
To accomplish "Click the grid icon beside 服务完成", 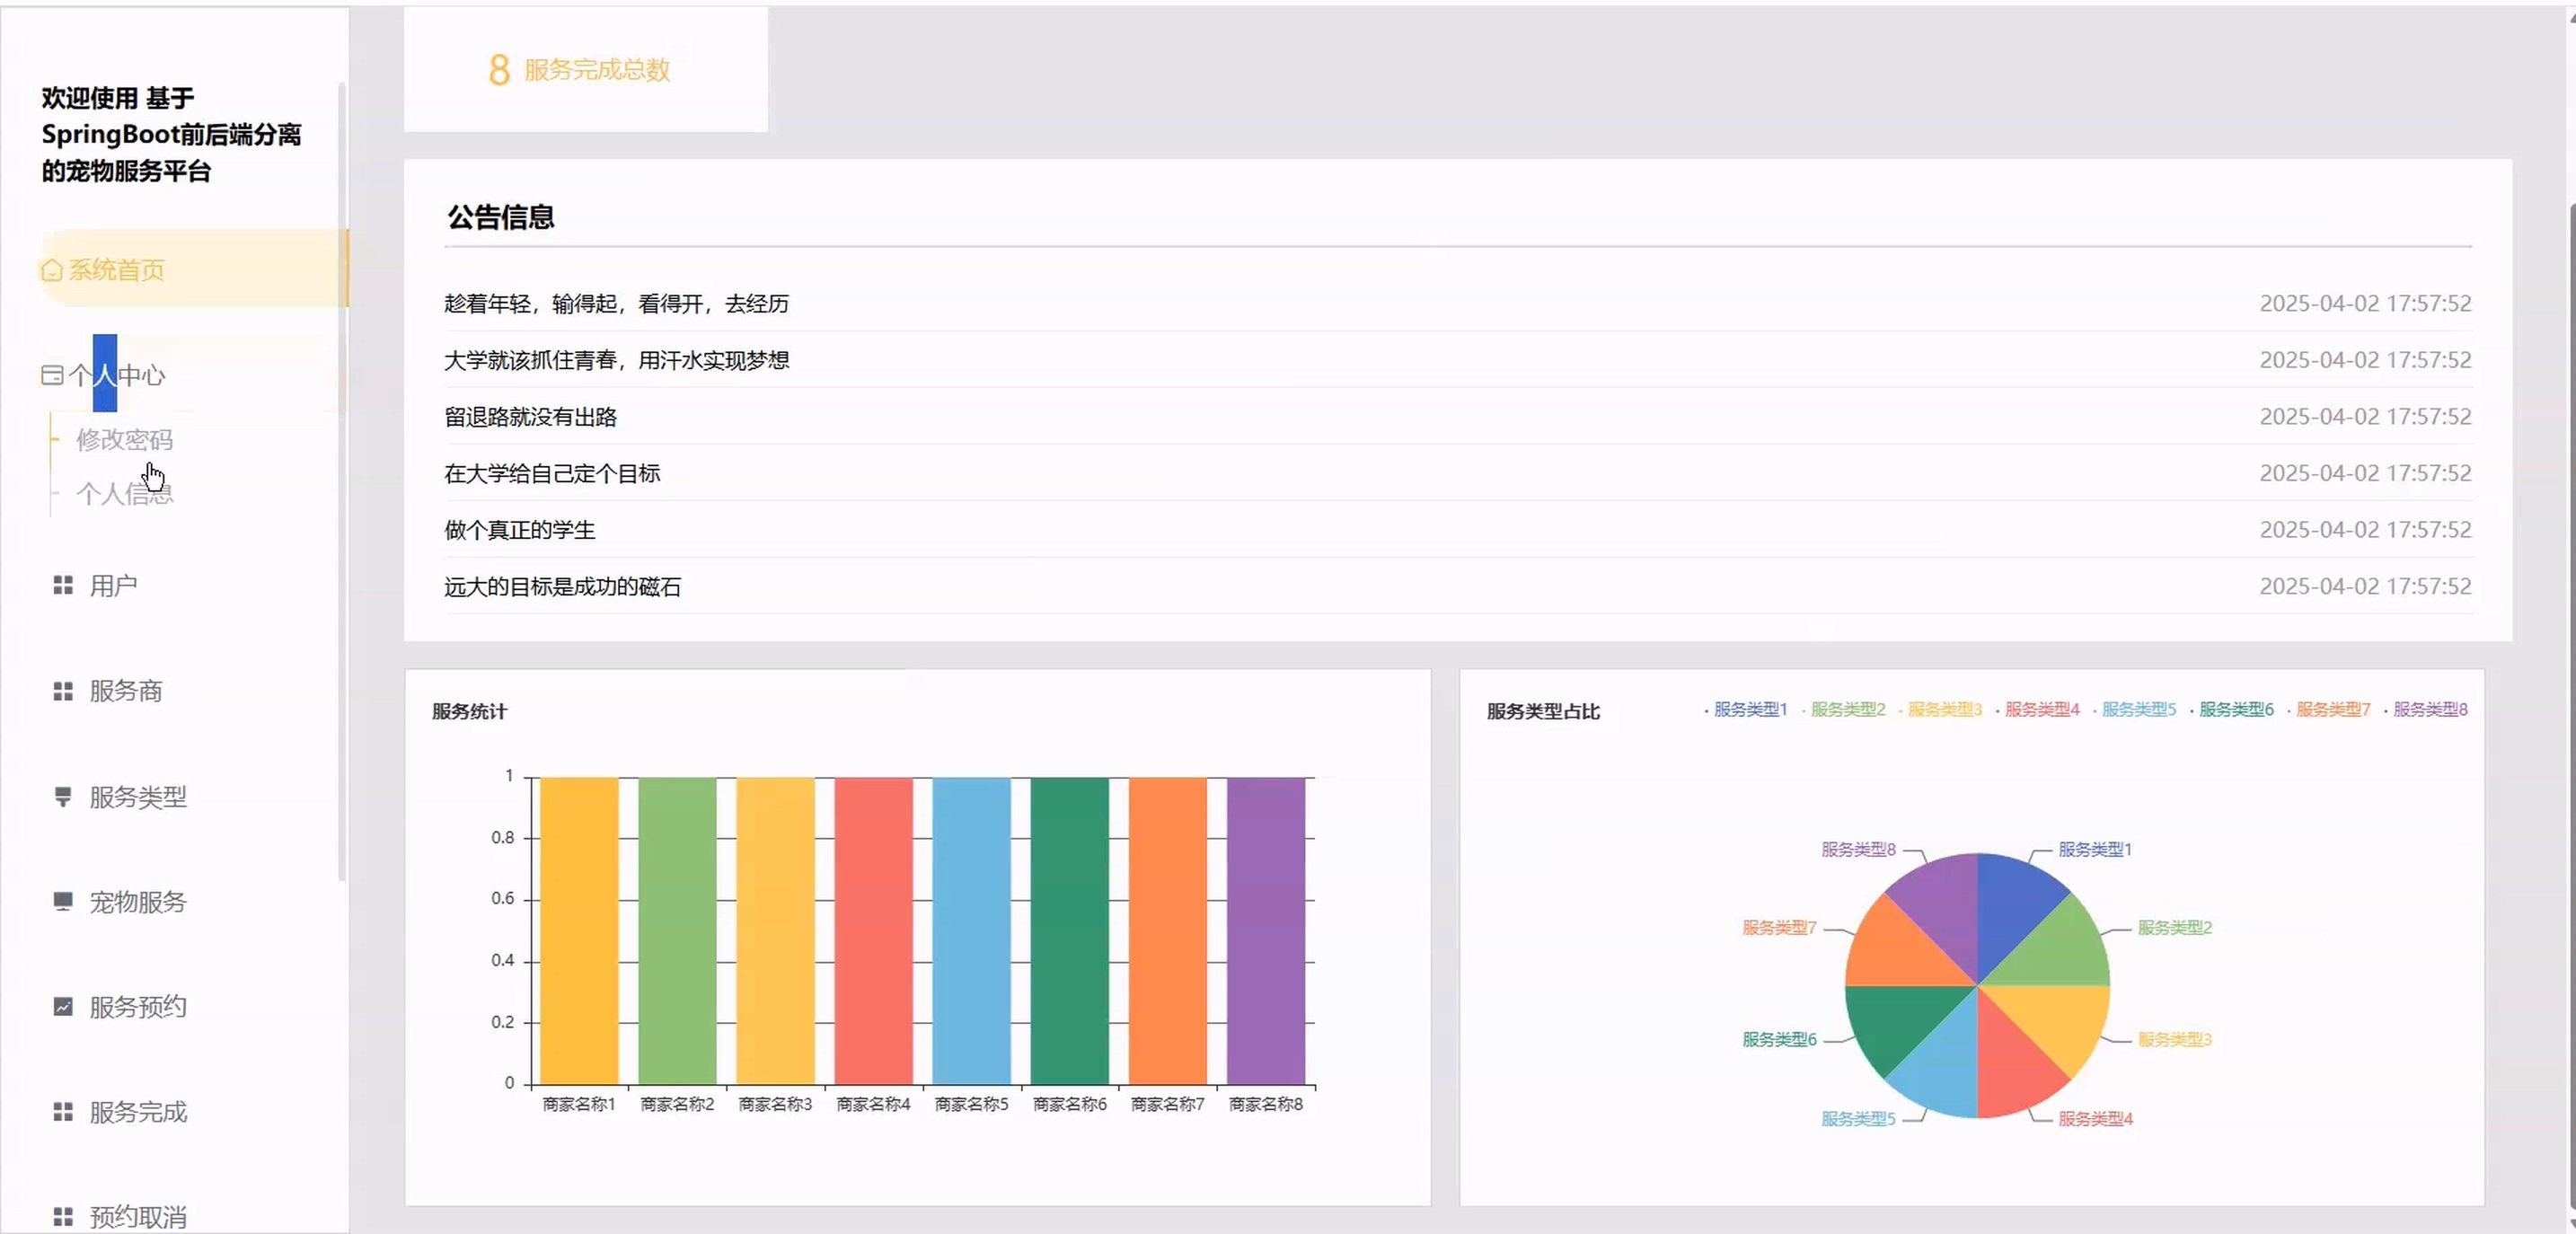I will coord(63,1112).
